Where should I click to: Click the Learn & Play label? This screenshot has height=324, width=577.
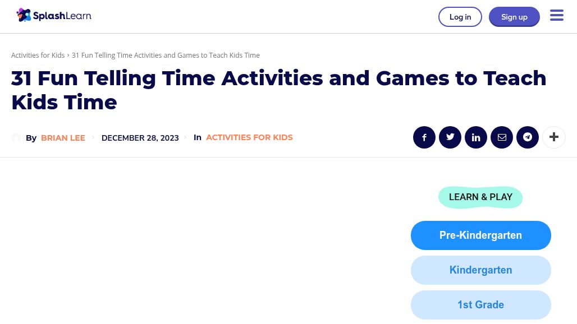point(480,197)
